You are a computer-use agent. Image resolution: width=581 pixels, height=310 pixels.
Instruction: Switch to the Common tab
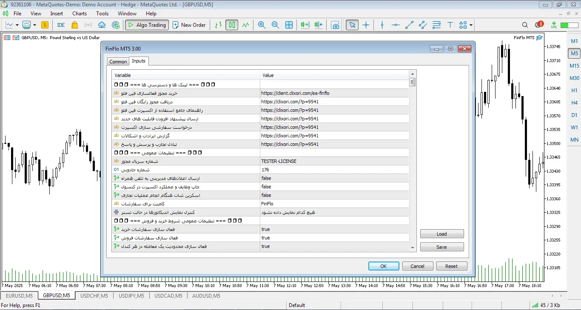(118, 62)
